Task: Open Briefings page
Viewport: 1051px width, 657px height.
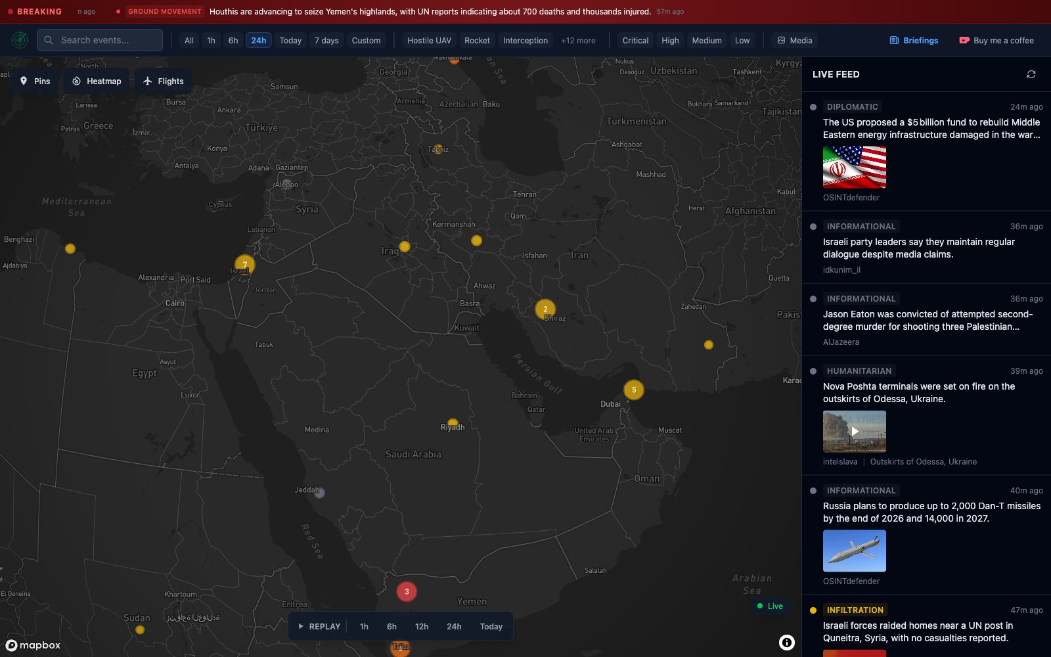Action: (914, 40)
